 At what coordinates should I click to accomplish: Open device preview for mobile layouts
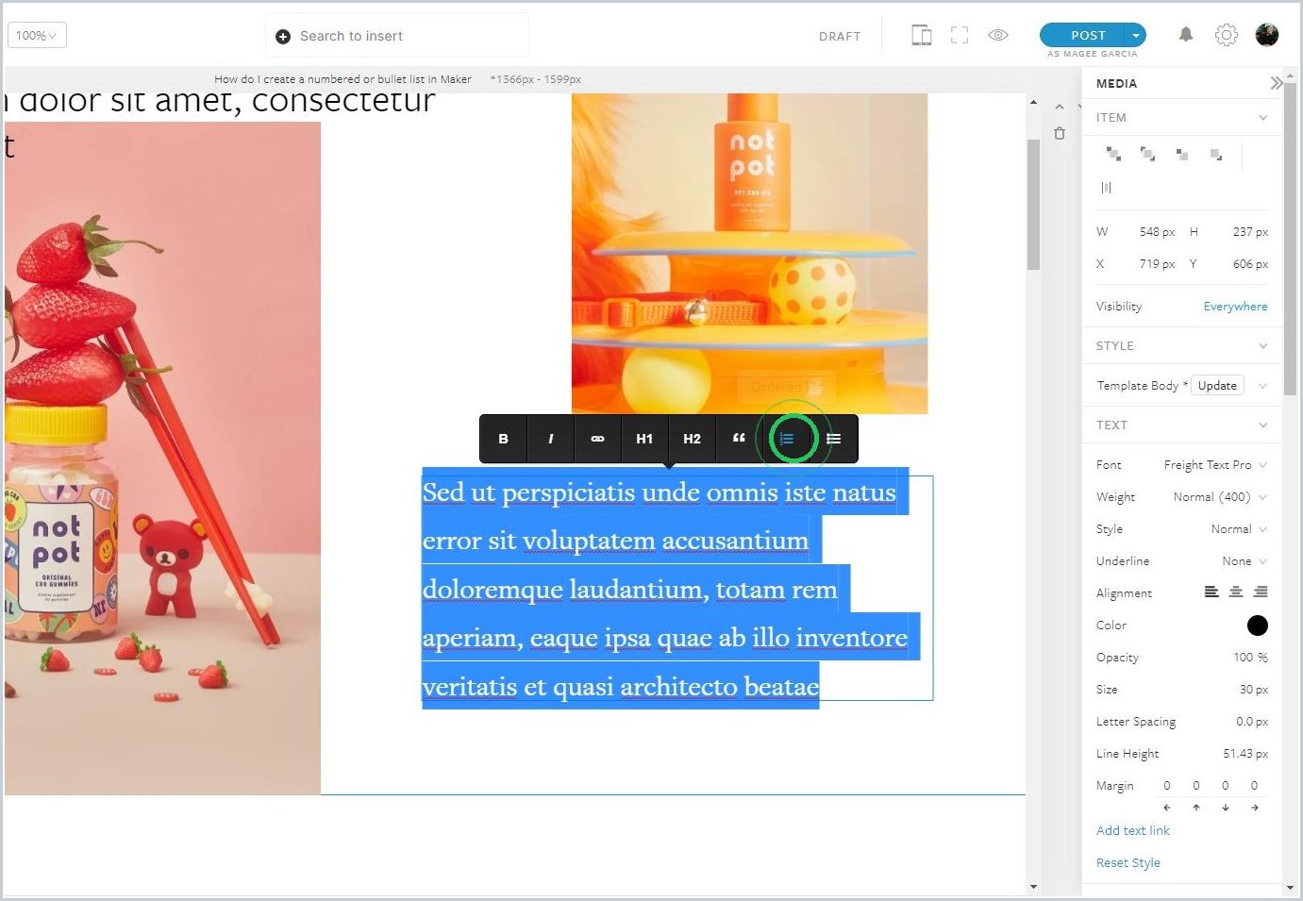922,36
